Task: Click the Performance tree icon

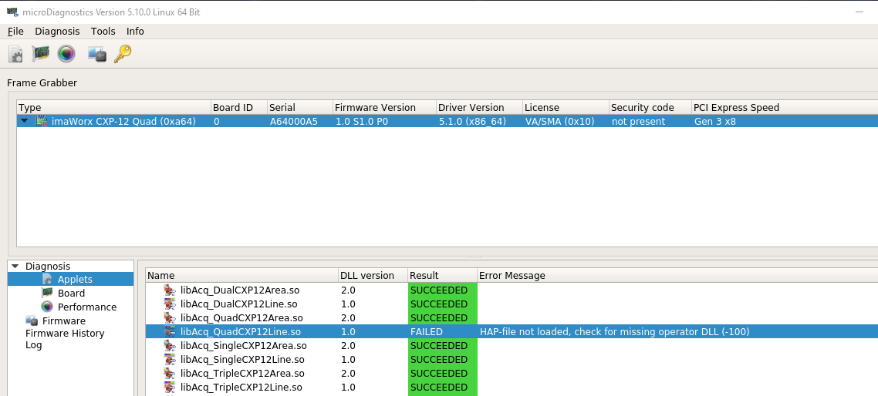Action: tap(48, 307)
